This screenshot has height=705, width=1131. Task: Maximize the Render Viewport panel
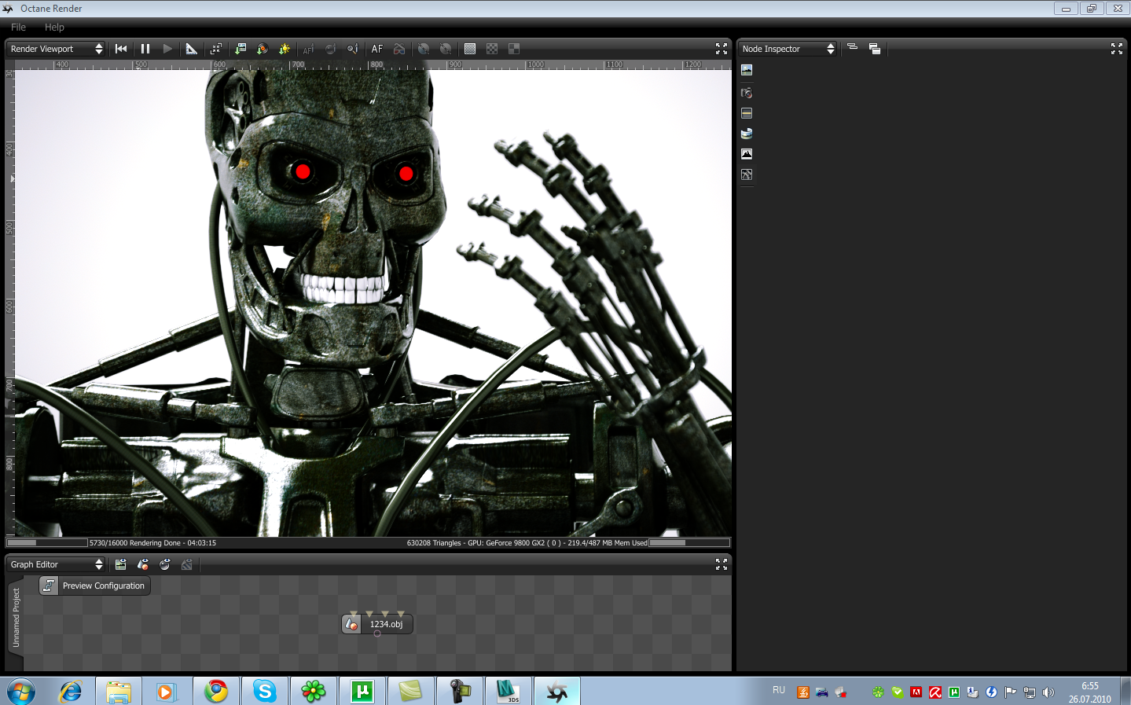coord(722,49)
